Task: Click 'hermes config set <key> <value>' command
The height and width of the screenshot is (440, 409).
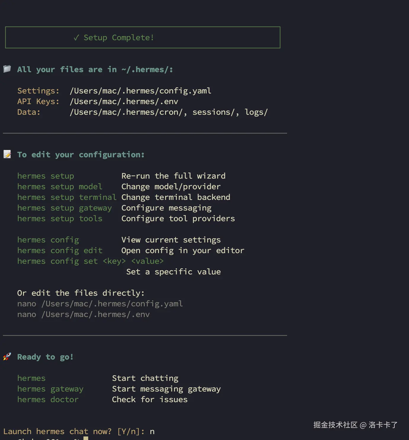Action: click(90, 261)
